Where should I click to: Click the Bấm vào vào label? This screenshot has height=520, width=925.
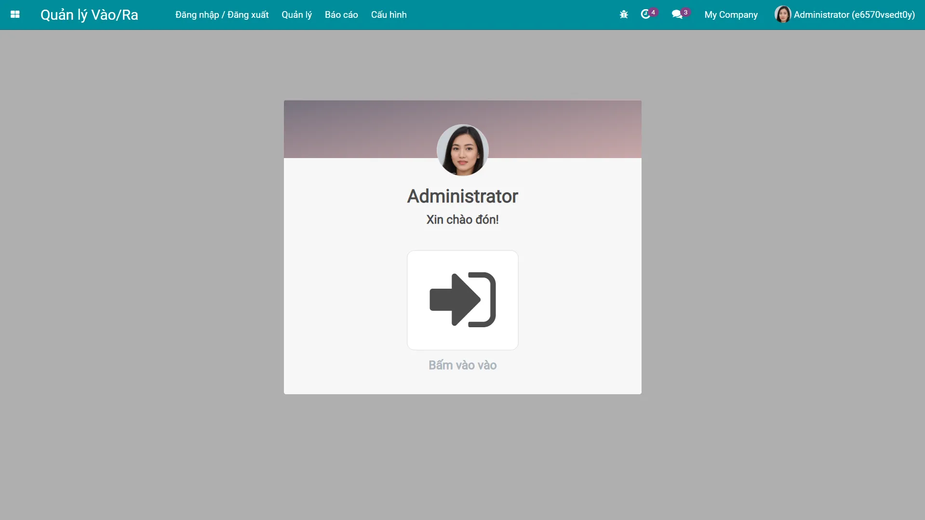click(x=462, y=365)
